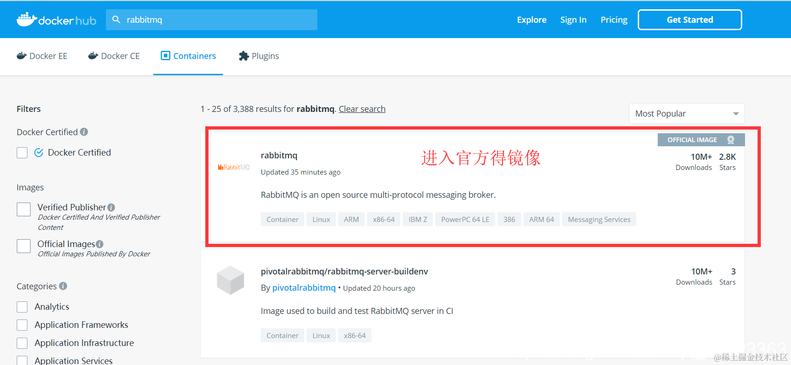Open the Docker CE tab
Screen dimensions: 791x365
(x=114, y=56)
